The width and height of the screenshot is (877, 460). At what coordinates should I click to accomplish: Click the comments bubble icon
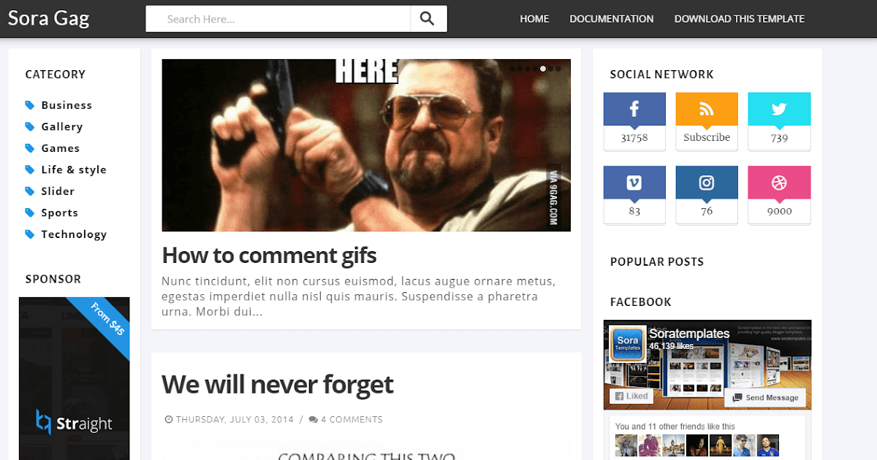point(313,419)
